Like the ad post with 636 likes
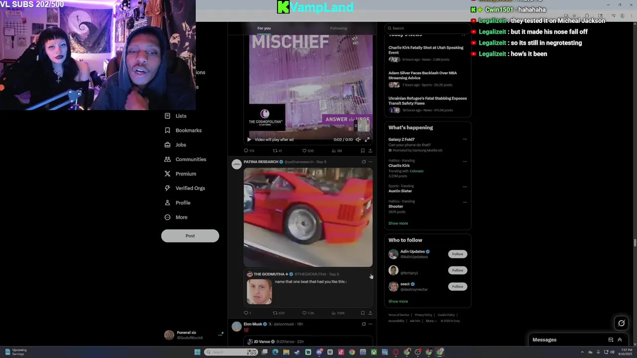This screenshot has height=358, width=637. [x=308, y=151]
